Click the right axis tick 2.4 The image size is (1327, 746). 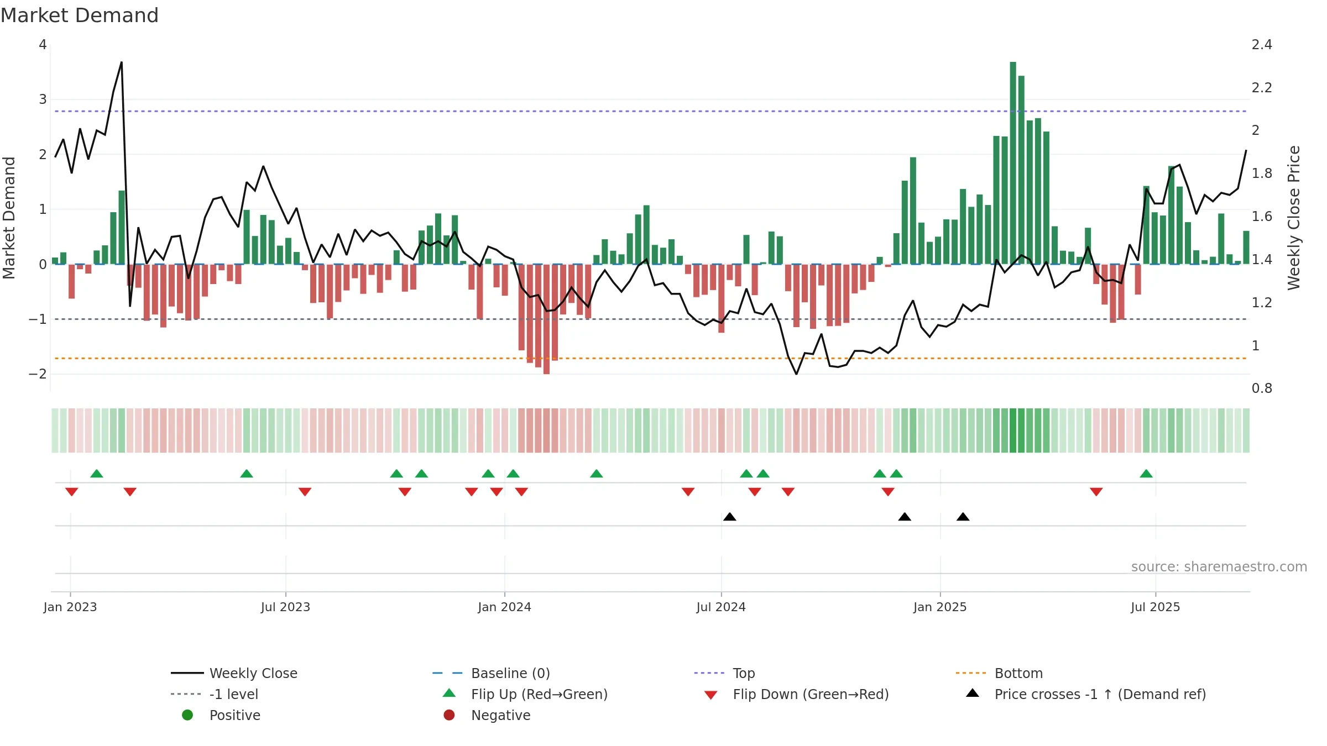coord(1262,45)
